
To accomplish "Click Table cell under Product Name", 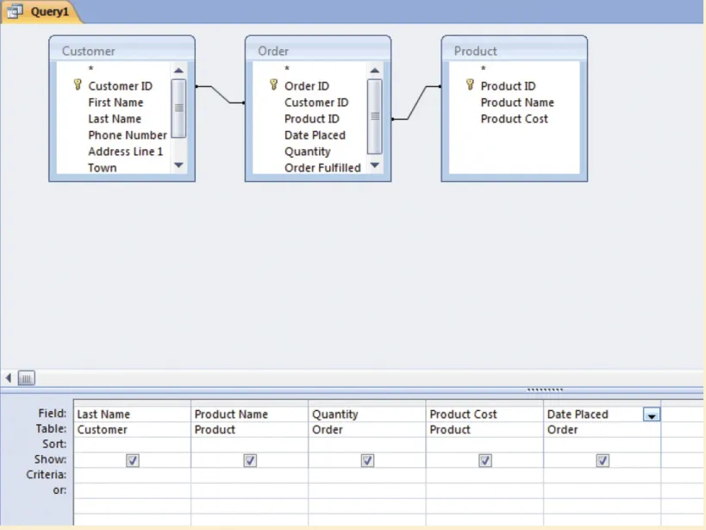I will point(250,429).
